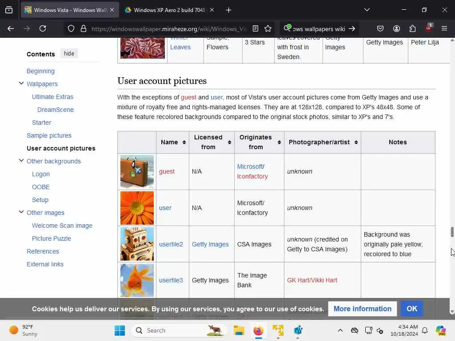The image size is (455, 341).
Task: Collapse Other images contents section
Action: pos(21,212)
